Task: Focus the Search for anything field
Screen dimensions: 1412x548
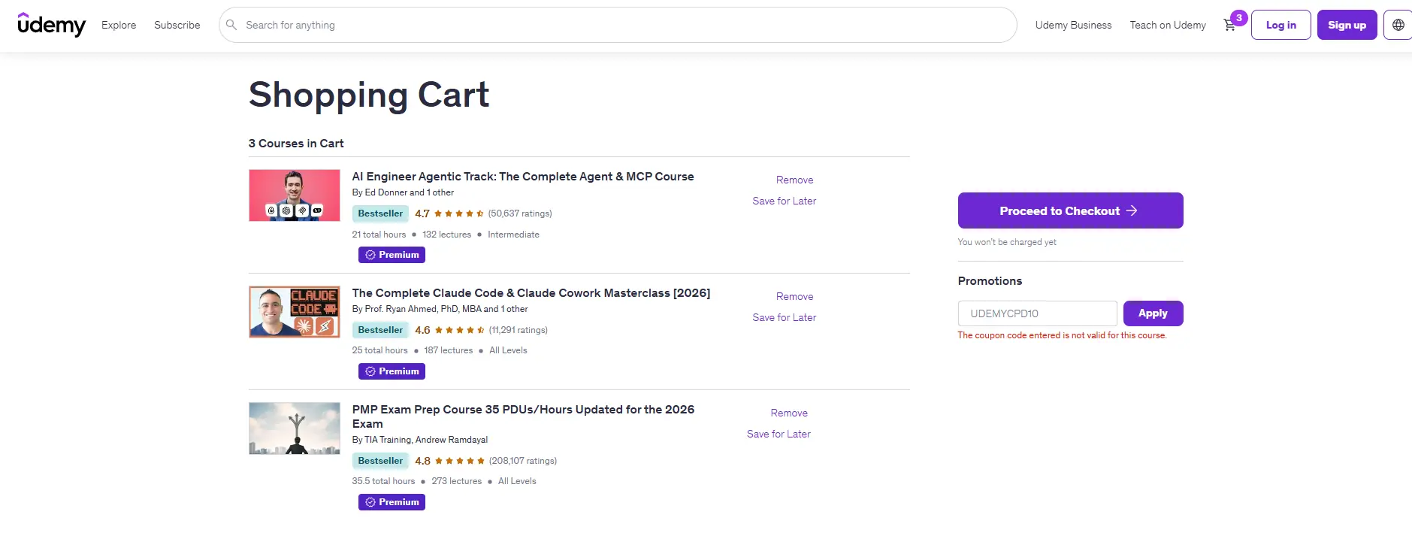Action: [x=618, y=25]
